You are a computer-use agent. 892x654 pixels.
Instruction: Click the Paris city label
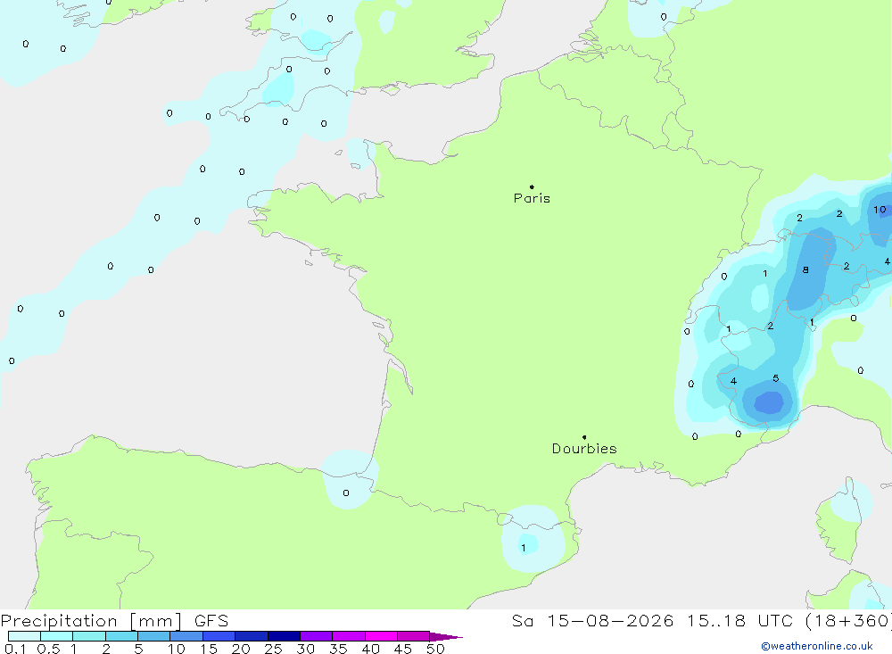pos(532,198)
